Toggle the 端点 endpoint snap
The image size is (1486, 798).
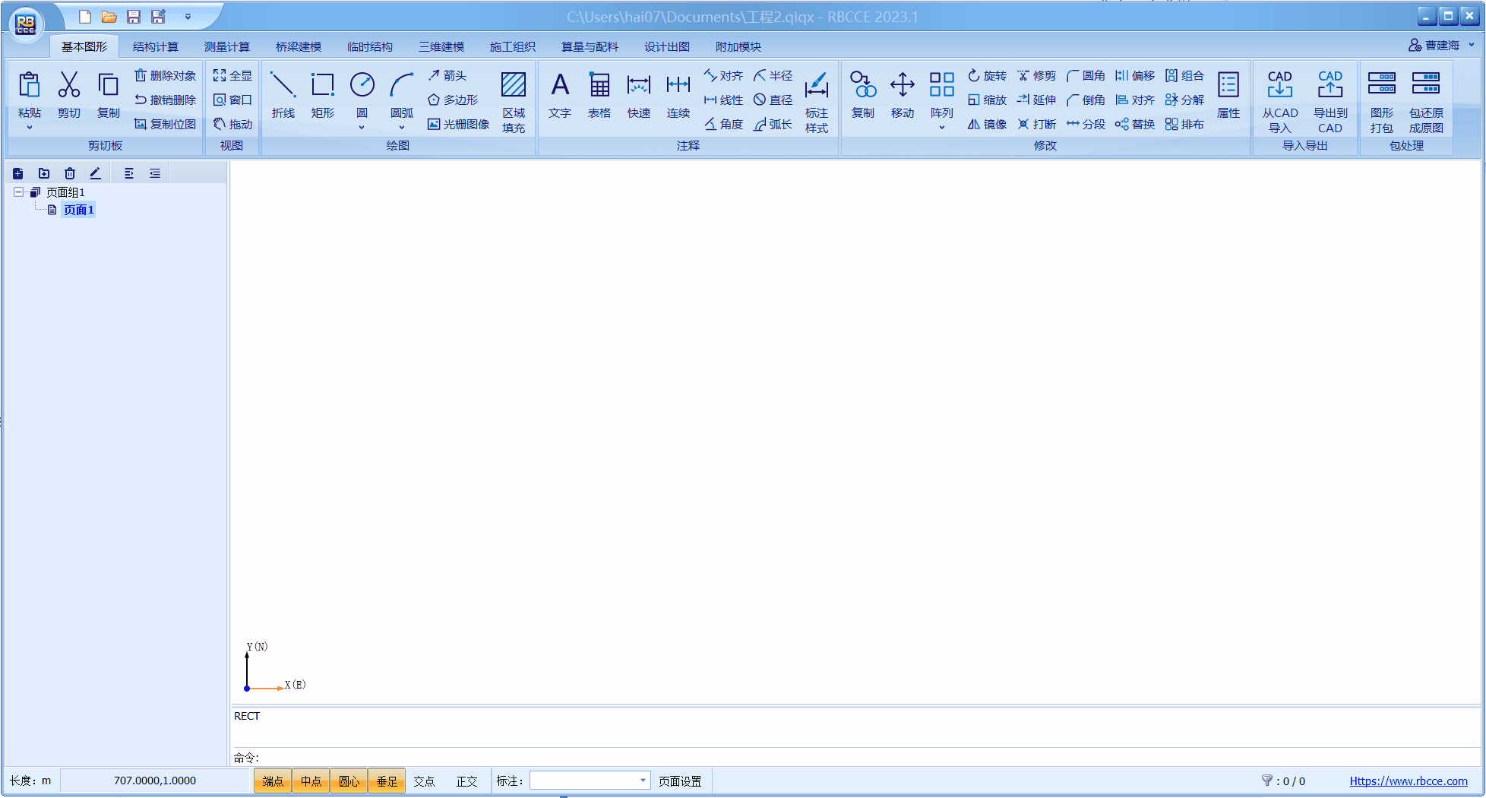(273, 781)
